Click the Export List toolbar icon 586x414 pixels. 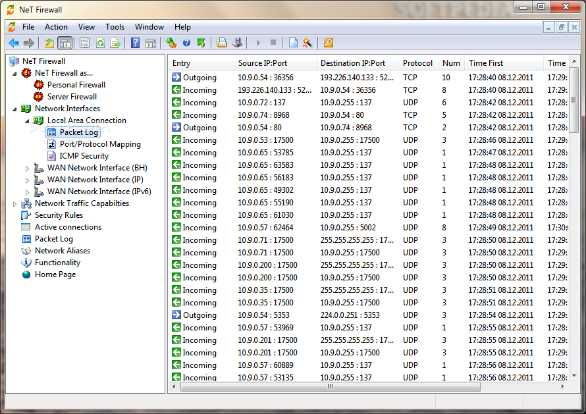(115, 43)
